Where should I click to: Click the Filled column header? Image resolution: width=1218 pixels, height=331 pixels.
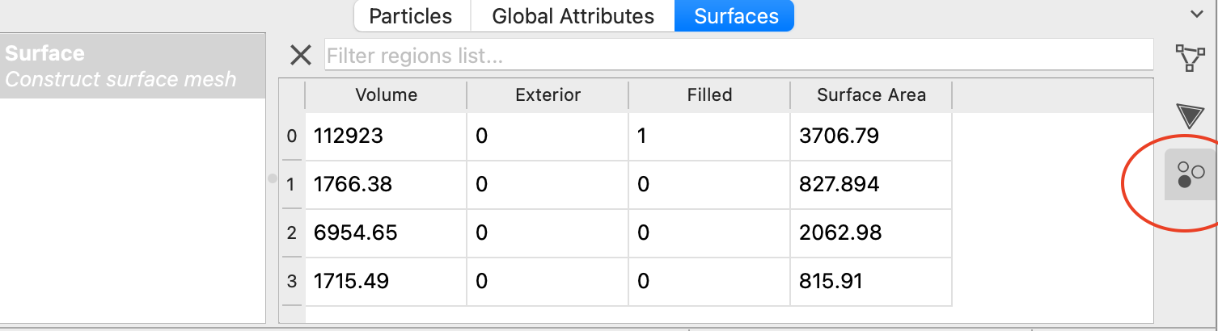coord(709,95)
